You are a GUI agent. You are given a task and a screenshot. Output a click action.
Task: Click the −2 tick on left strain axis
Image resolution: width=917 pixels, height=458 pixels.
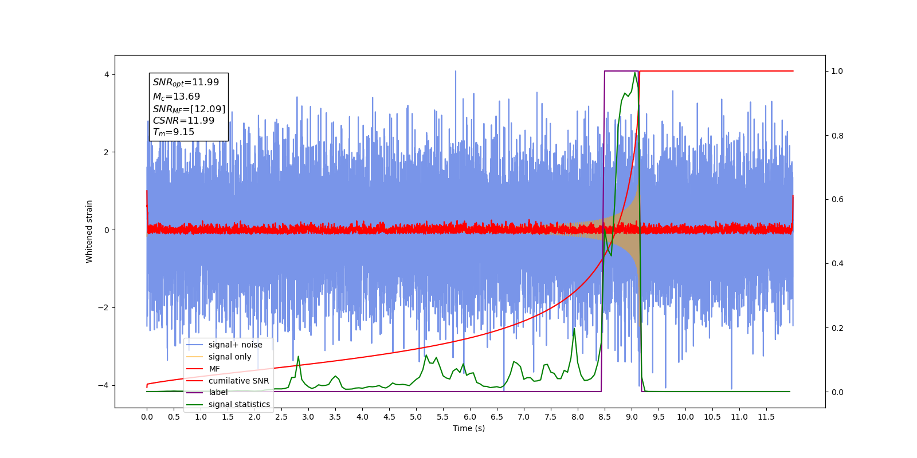[x=103, y=307]
